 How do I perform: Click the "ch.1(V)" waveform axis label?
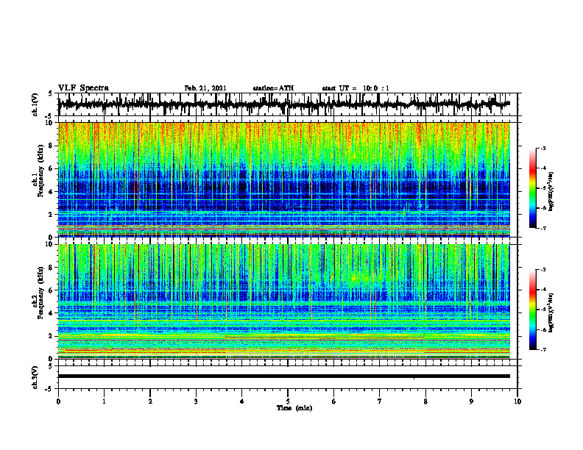[35, 104]
